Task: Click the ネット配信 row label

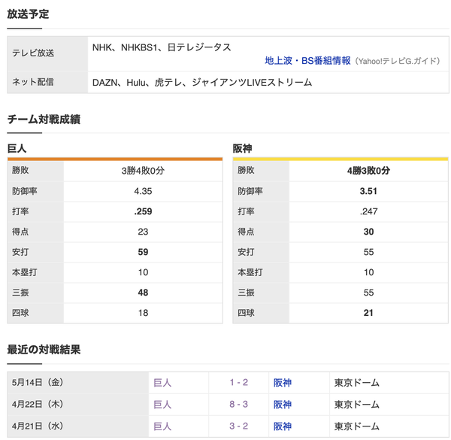Action: (x=33, y=82)
